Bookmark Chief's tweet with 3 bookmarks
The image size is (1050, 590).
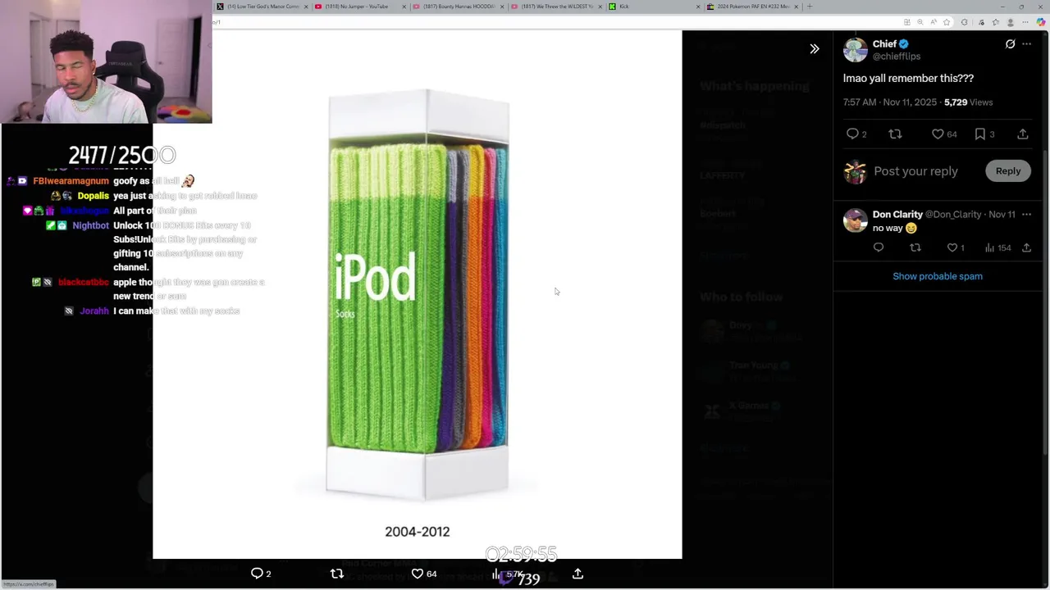[984, 134]
